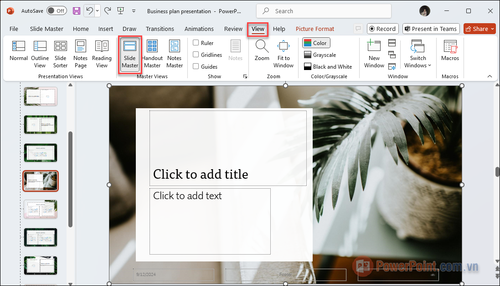Click the Search box
This screenshot has height=286, width=500.
(324, 11)
